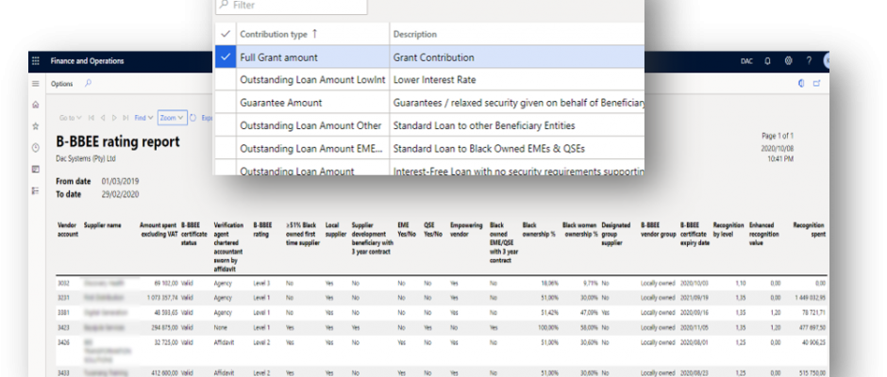Click the search icon beside Options
This screenshot has width=887, height=377.
[x=89, y=83]
